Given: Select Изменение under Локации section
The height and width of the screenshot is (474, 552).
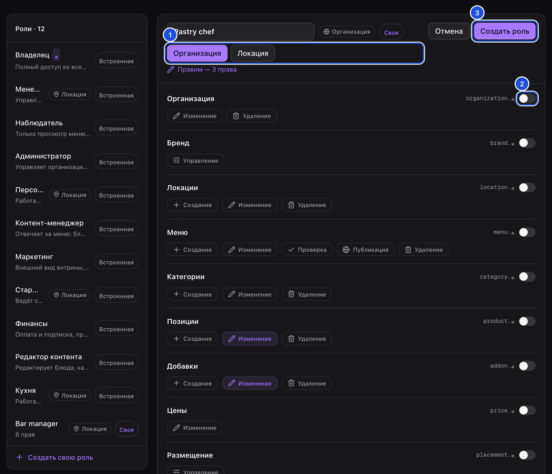Looking at the screenshot, I should (x=250, y=205).
